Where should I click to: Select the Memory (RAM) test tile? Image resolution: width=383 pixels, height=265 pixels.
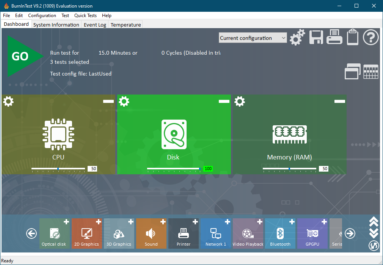289,134
